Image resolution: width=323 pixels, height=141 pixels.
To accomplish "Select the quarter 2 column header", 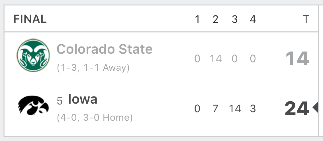I will point(215,19).
